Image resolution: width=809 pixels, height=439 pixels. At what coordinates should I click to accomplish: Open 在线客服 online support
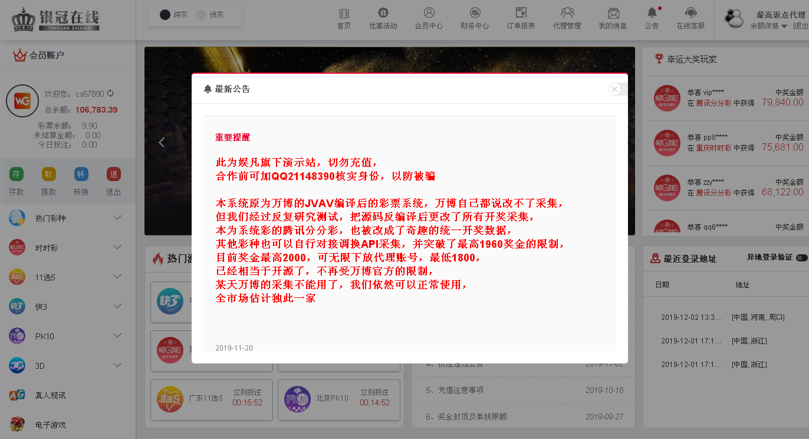(x=690, y=19)
